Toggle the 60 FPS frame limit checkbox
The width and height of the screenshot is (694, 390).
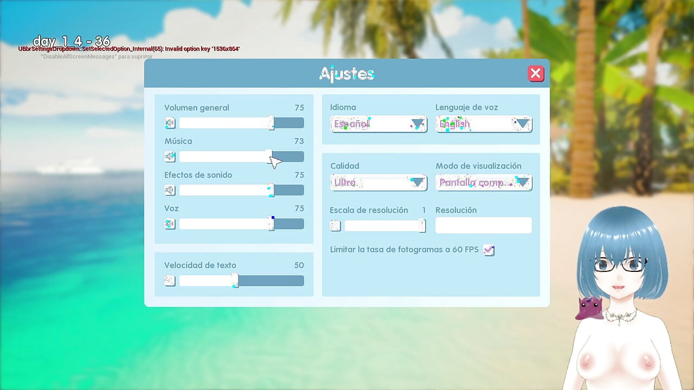click(489, 250)
